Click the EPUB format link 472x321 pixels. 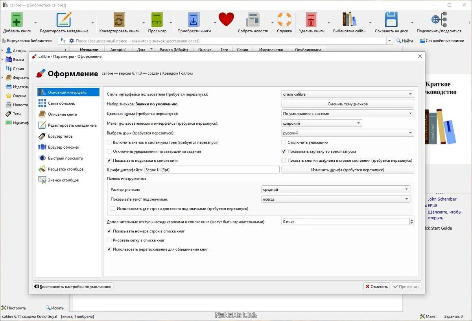(433, 205)
